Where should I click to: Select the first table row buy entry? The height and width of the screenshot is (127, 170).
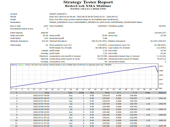coord(70,96)
